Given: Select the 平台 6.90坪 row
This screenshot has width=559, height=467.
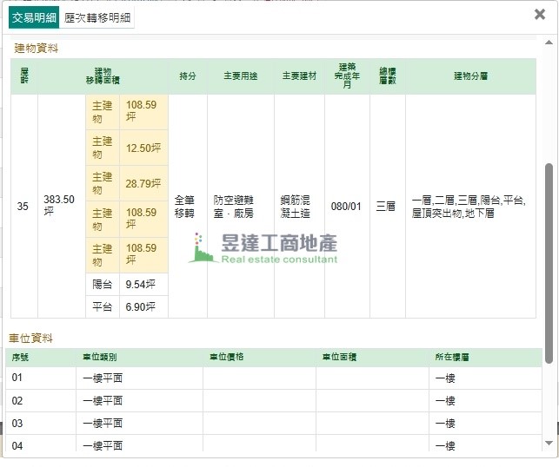Looking at the screenshot, I should (x=127, y=307).
